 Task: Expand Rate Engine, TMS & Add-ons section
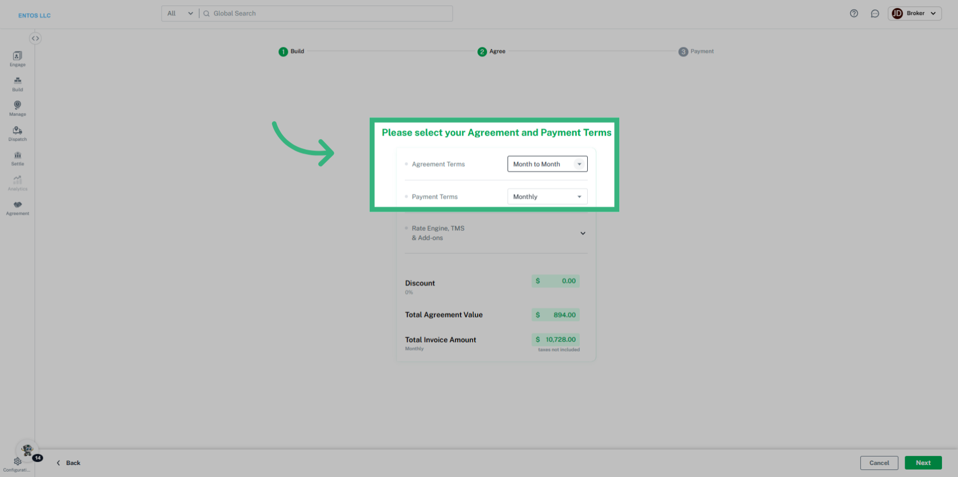(x=582, y=233)
